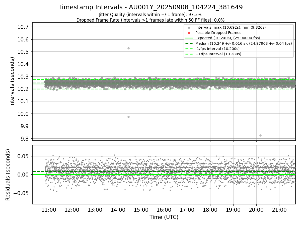The image size is (301, 226).
Task: Select legend entry 'Possible Dropped Frames'
Action: coord(218,33)
